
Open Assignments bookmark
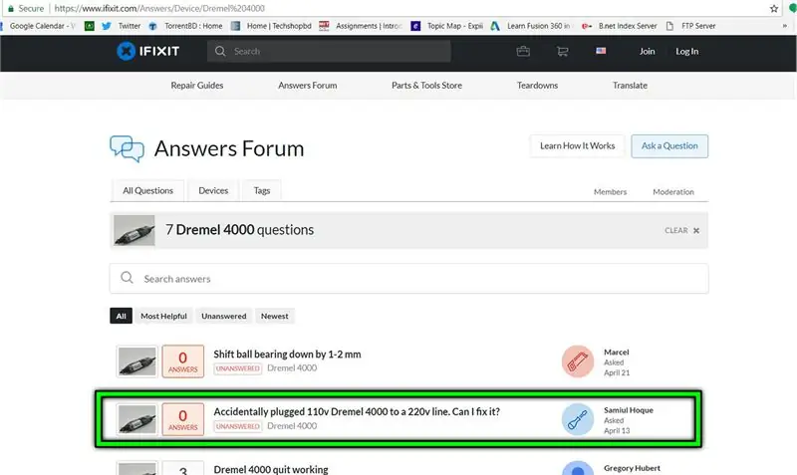click(361, 26)
